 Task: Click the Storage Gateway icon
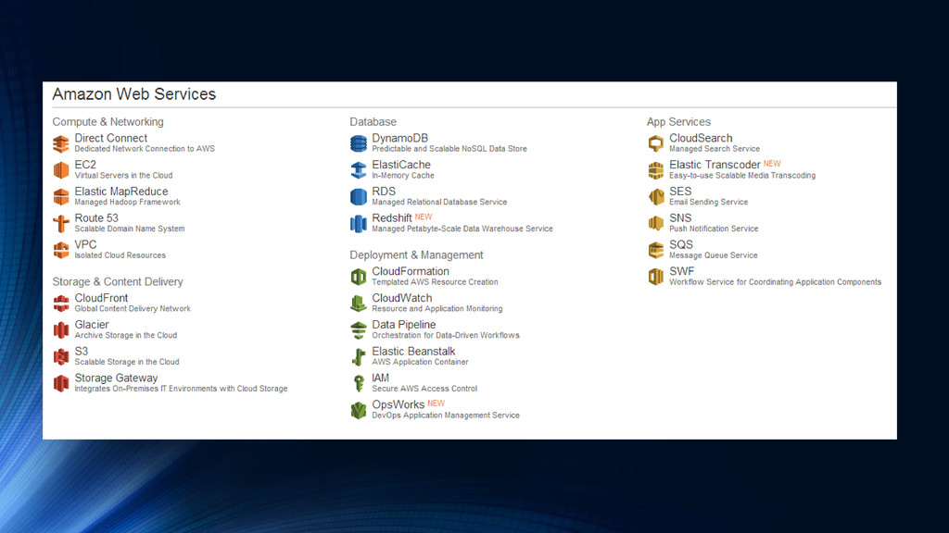pyautogui.click(x=61, y=383)
